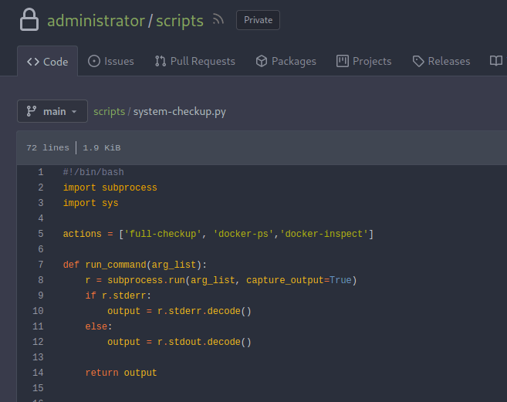Click the 'import subprocess' code line
507x402 pixels.
(110, 187)
